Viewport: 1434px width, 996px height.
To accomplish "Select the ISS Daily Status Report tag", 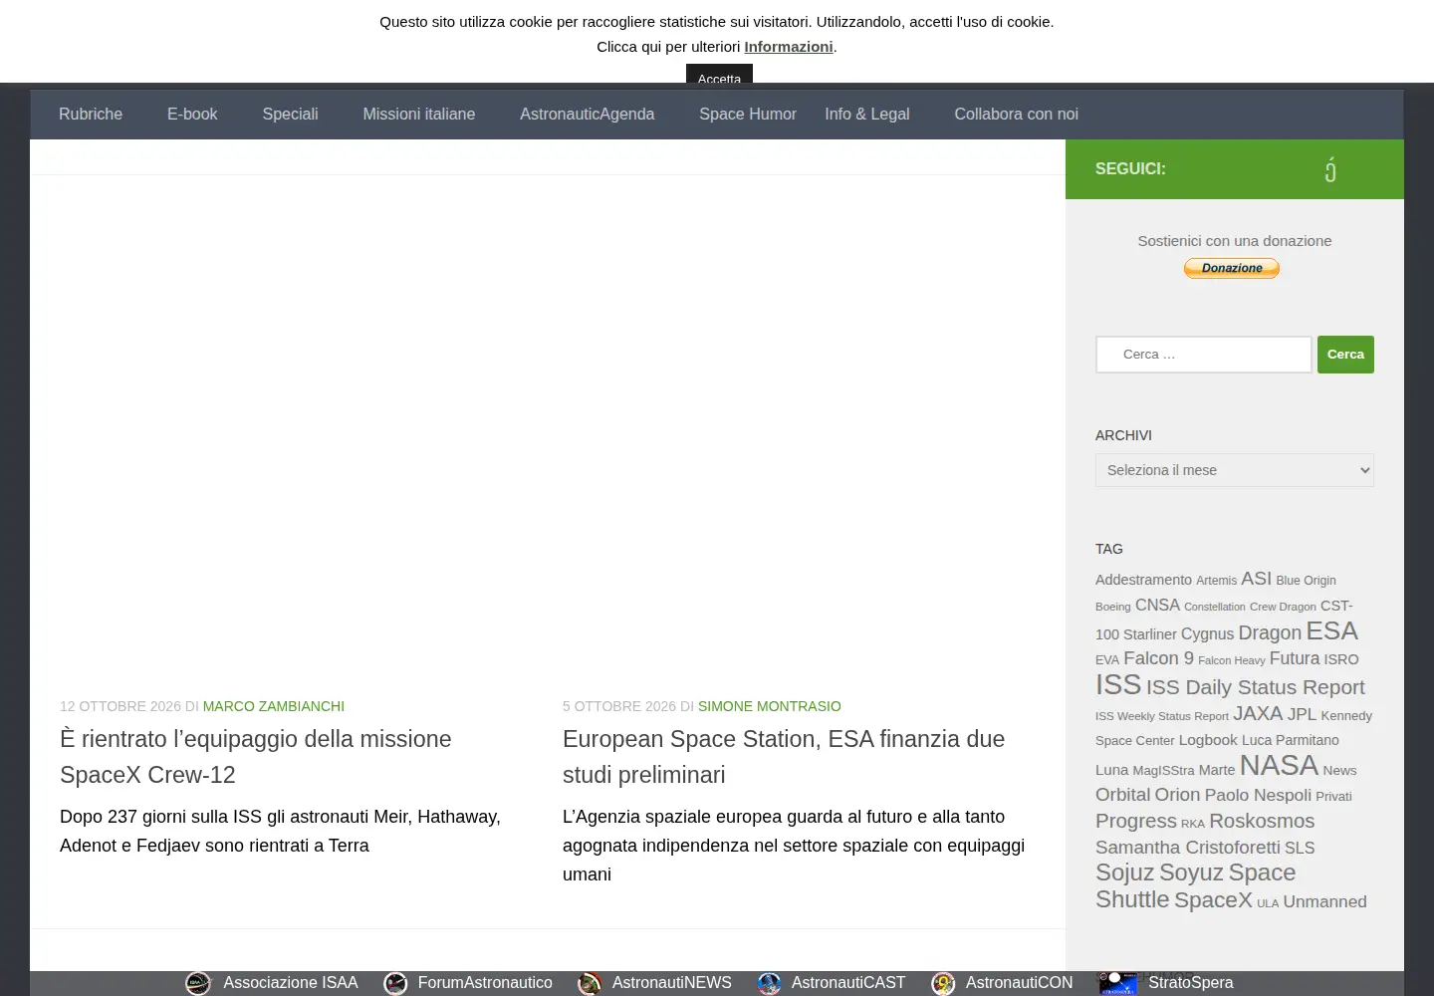I will [1256, 687].
